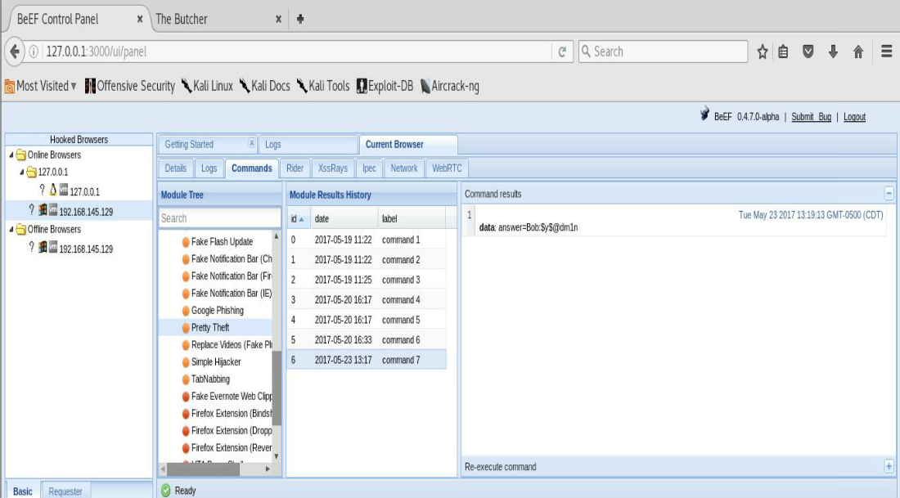Open downloads arrow icon
The height and width of the screenshot is (498, 900).
tap(834, 52)
